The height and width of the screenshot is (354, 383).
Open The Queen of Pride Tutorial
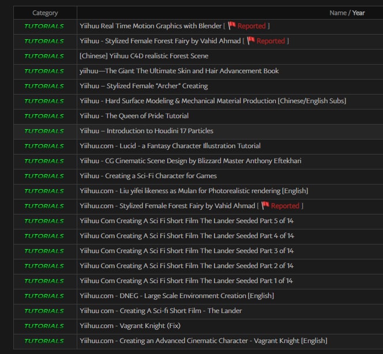(134, 116)
